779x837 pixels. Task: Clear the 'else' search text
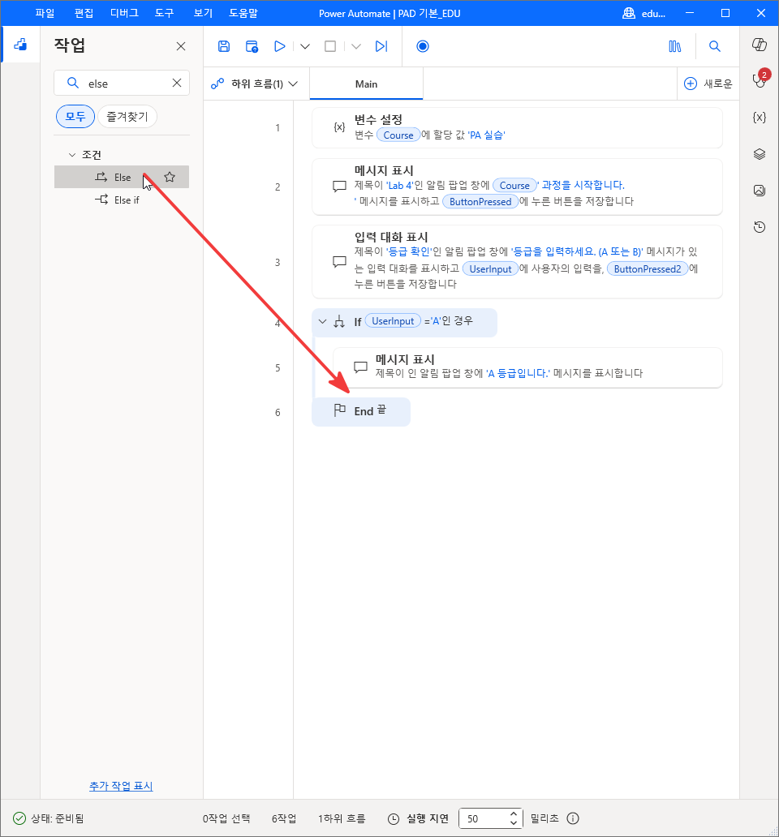(x=177, y=83)
